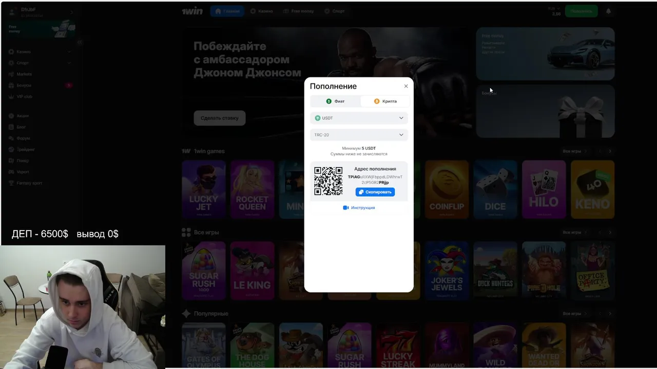This screenshot has width=657, height=369.
Task: Open the Главная header tab
Action: click(x=227, y=11)
